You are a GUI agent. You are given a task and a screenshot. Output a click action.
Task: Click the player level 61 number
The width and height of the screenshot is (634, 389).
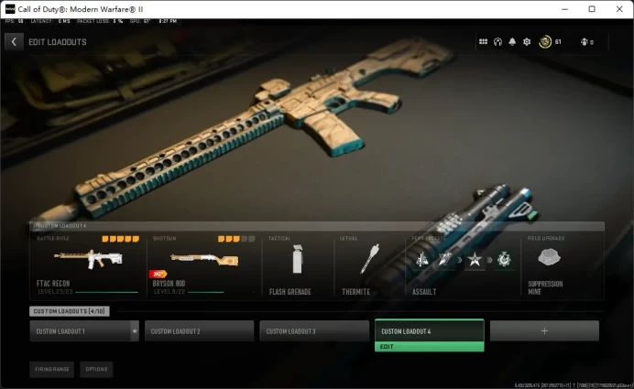tap(558, 41)
